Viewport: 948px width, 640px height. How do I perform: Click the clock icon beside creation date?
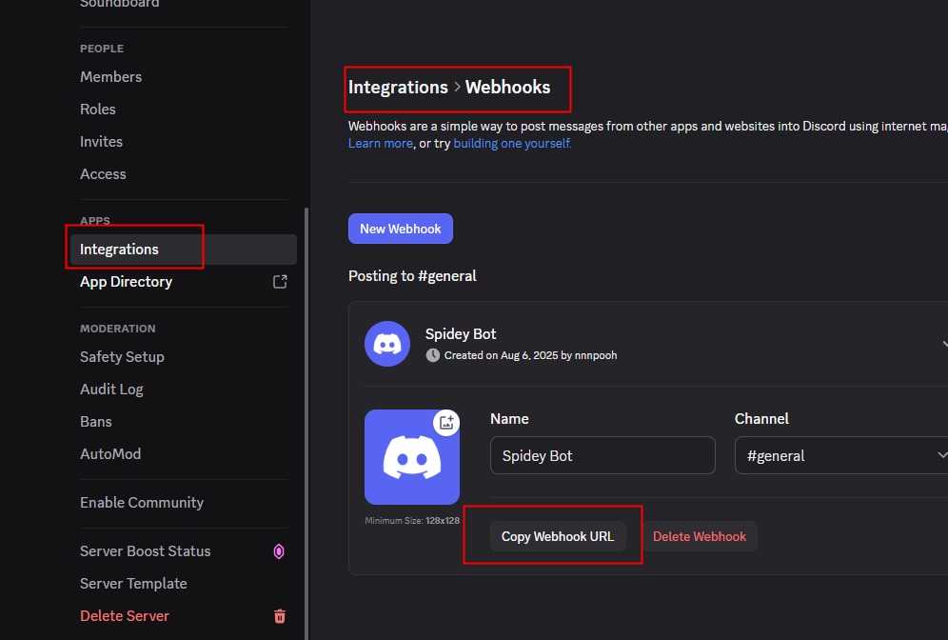tap(433, 355)
